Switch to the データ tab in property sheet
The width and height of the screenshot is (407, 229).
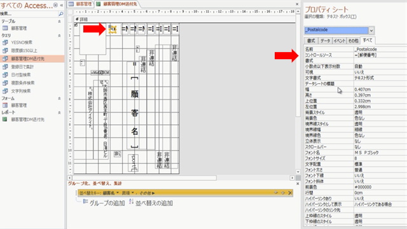tap(325, 41)
